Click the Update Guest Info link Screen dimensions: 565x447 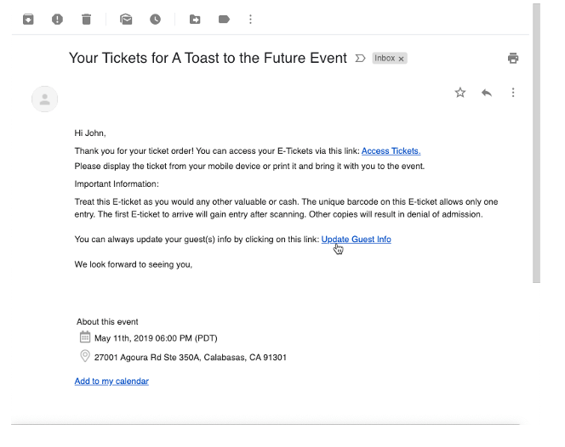(x=356, y=240)
